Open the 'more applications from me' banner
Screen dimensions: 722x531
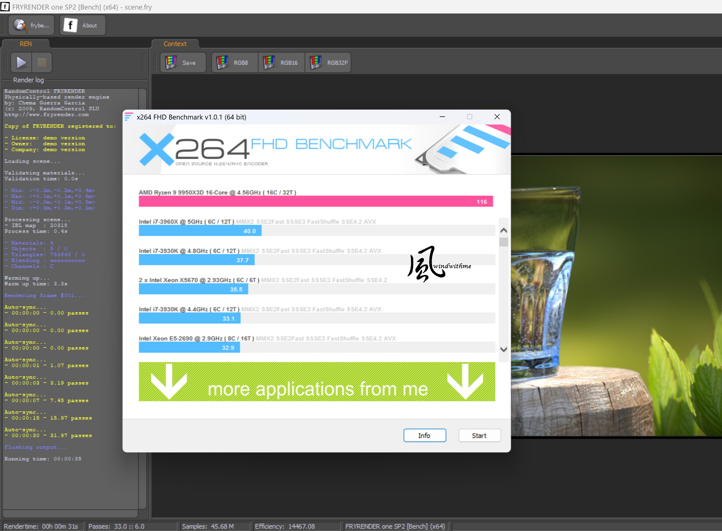coord(317,381)
